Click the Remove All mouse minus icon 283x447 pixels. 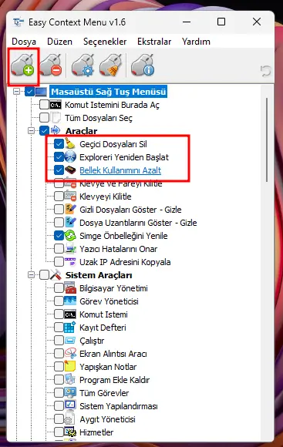point(51,66)
